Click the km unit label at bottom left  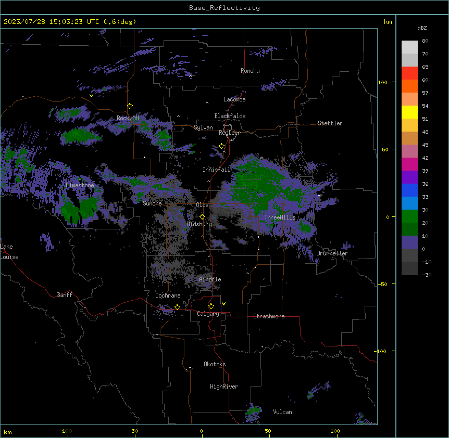coord(8,432)
